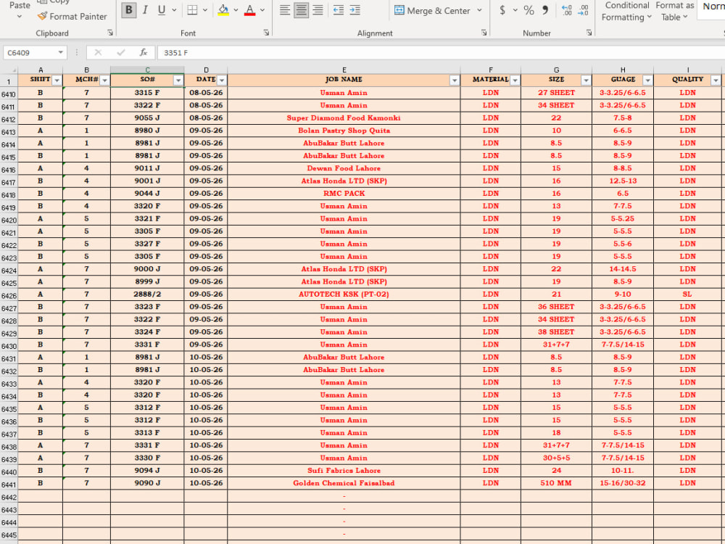Open SHIFT column filter dropdown
The width and height of the screenshot is (725, 544).
coord(57,81)
